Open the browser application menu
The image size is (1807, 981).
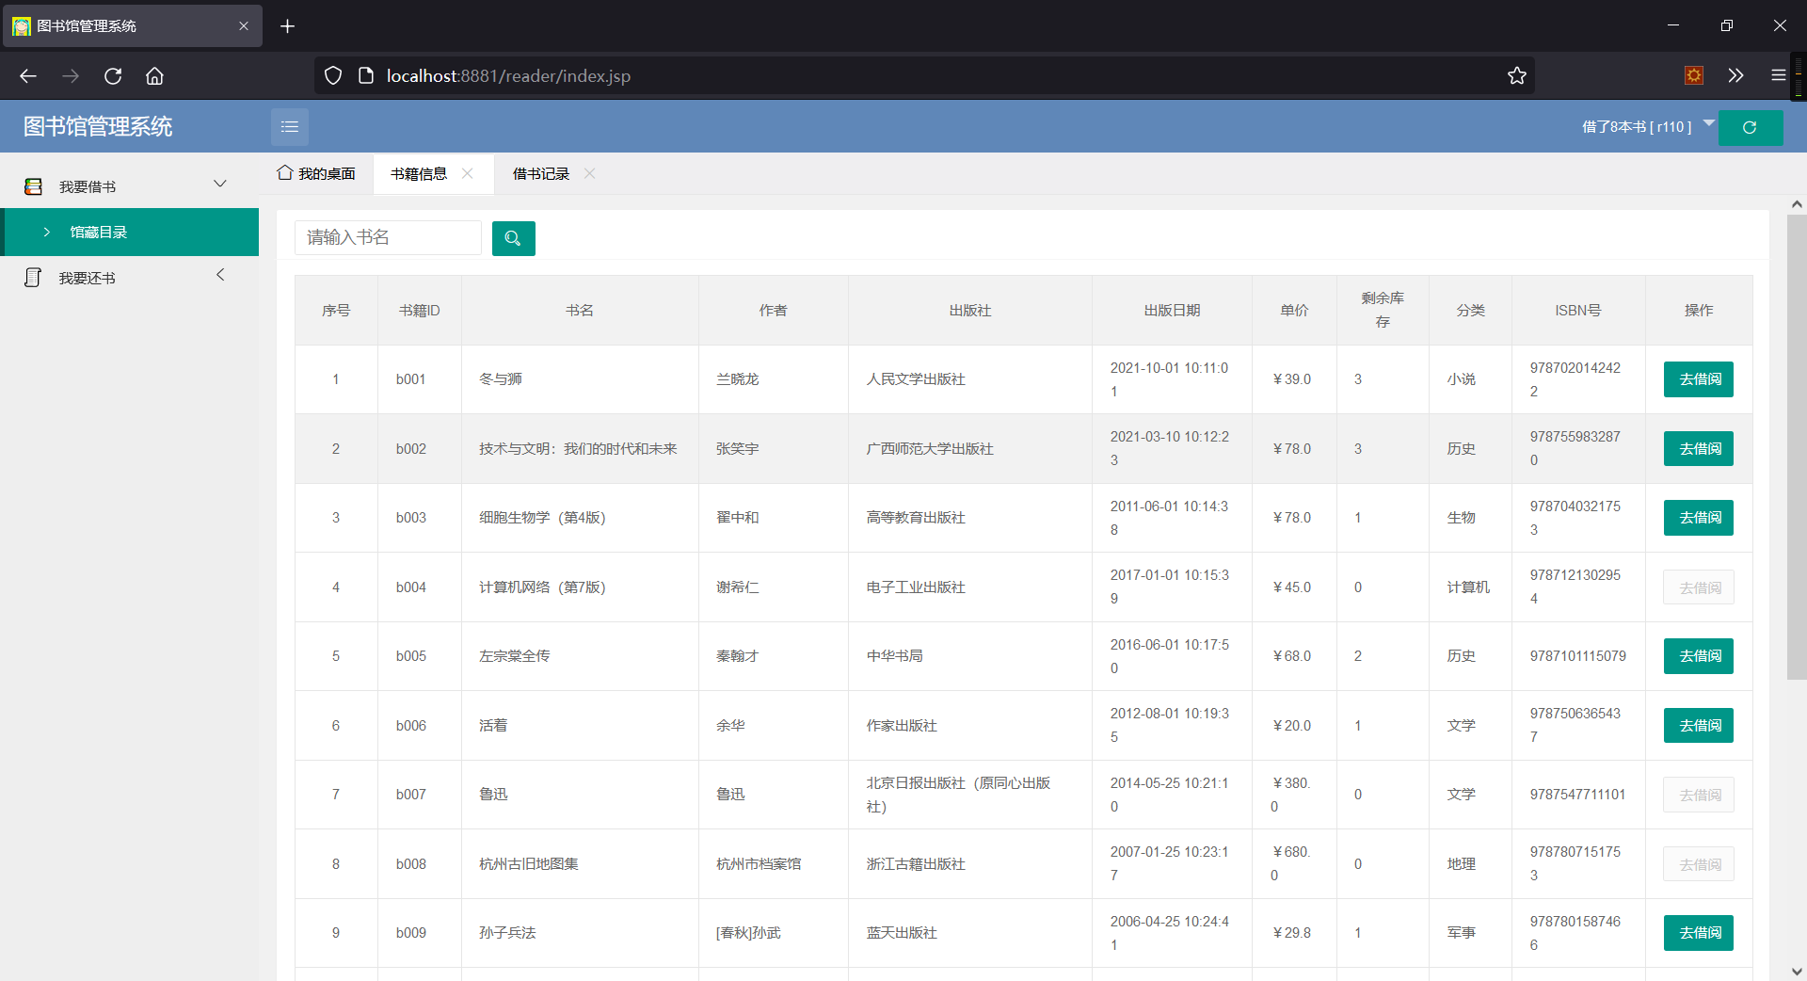click(x=1778, y=75)
